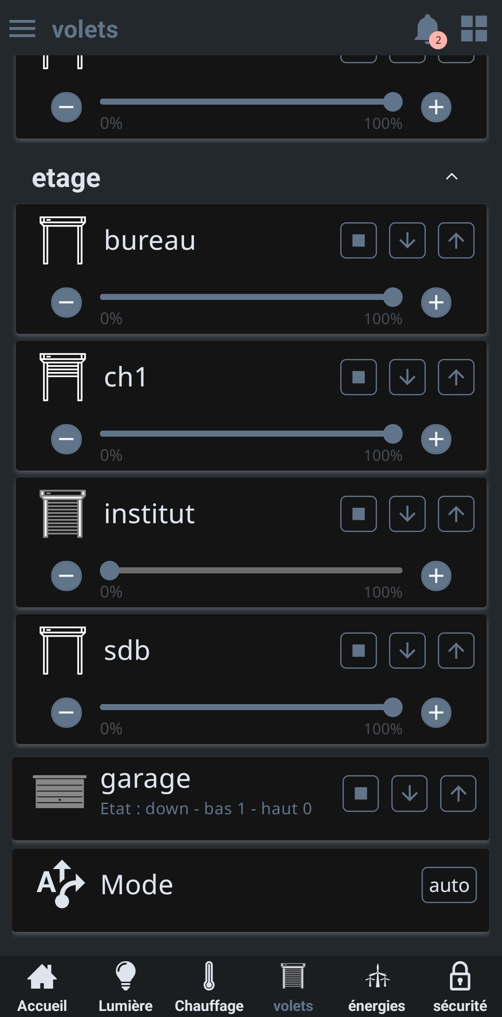
Task: Collapse the etage section
Action: click(452, 177)
